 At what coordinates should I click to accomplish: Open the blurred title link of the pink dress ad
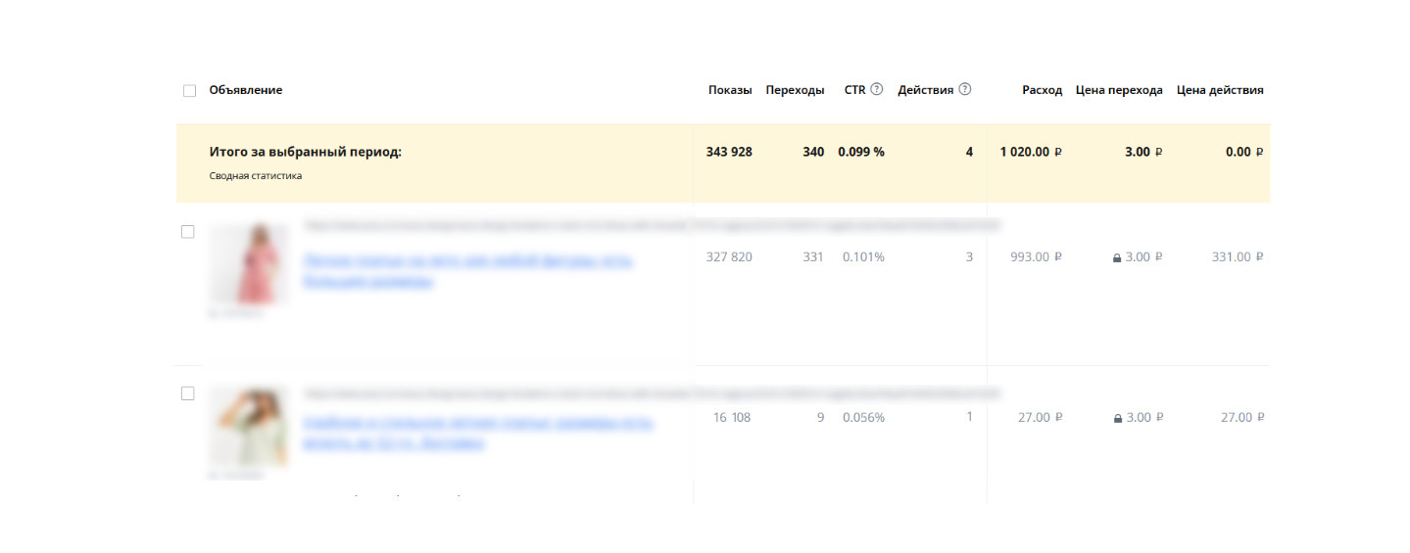tap(468, 271)
